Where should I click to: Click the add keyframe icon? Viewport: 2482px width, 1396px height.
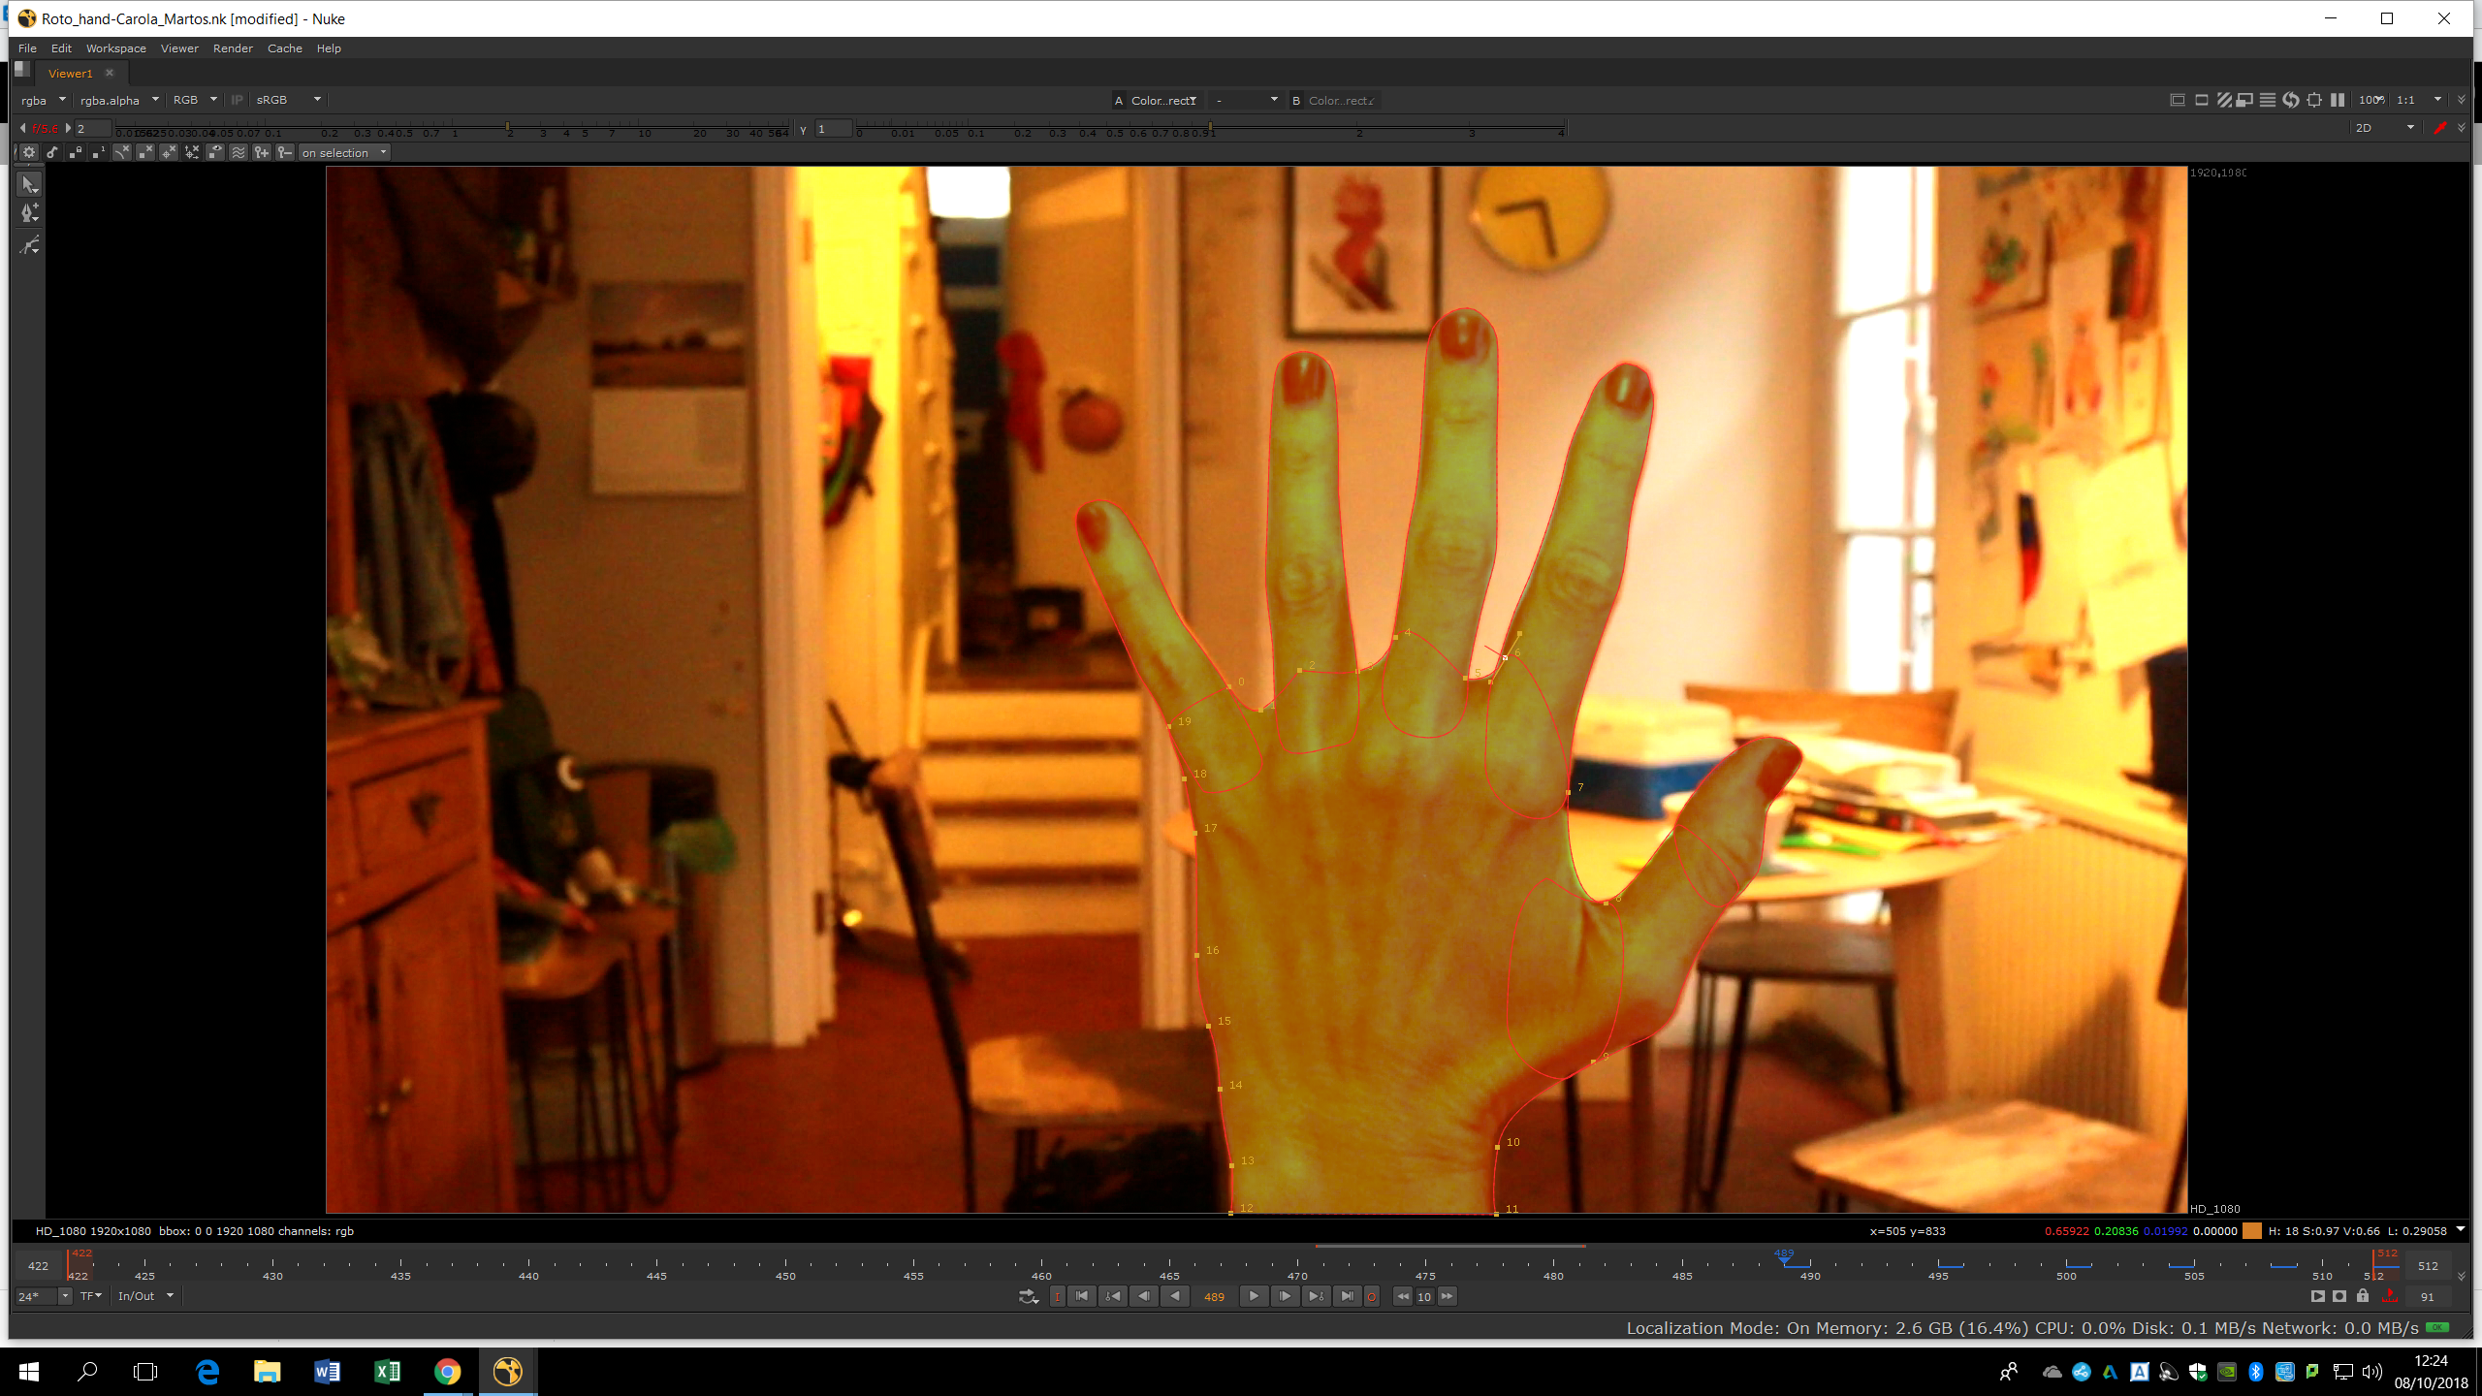point(262,152)
